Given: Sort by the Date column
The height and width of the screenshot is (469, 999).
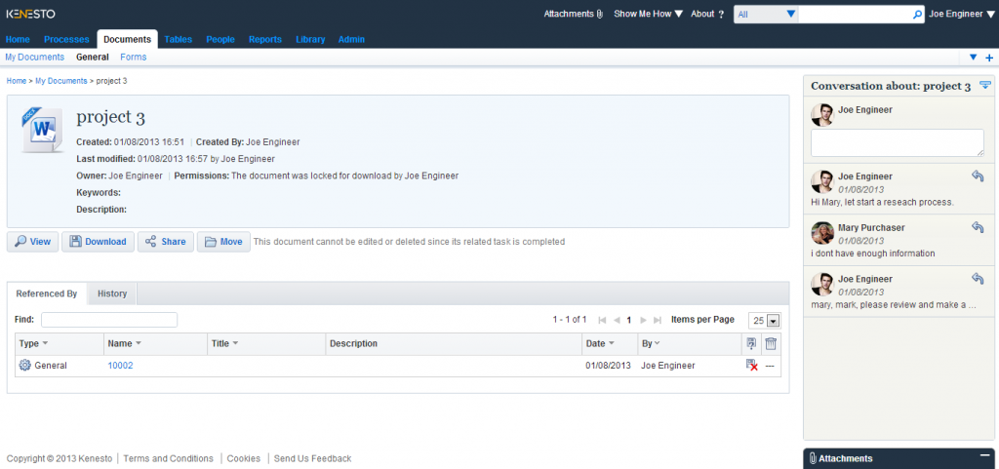Looking at the screenshot, I should (600, 343).
